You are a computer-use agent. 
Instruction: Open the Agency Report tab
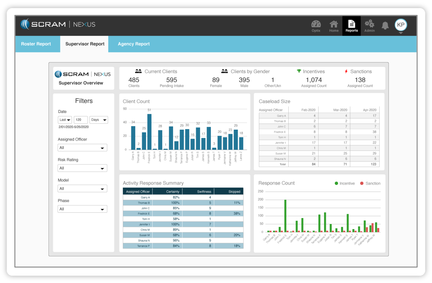click(x=134, y=44)
